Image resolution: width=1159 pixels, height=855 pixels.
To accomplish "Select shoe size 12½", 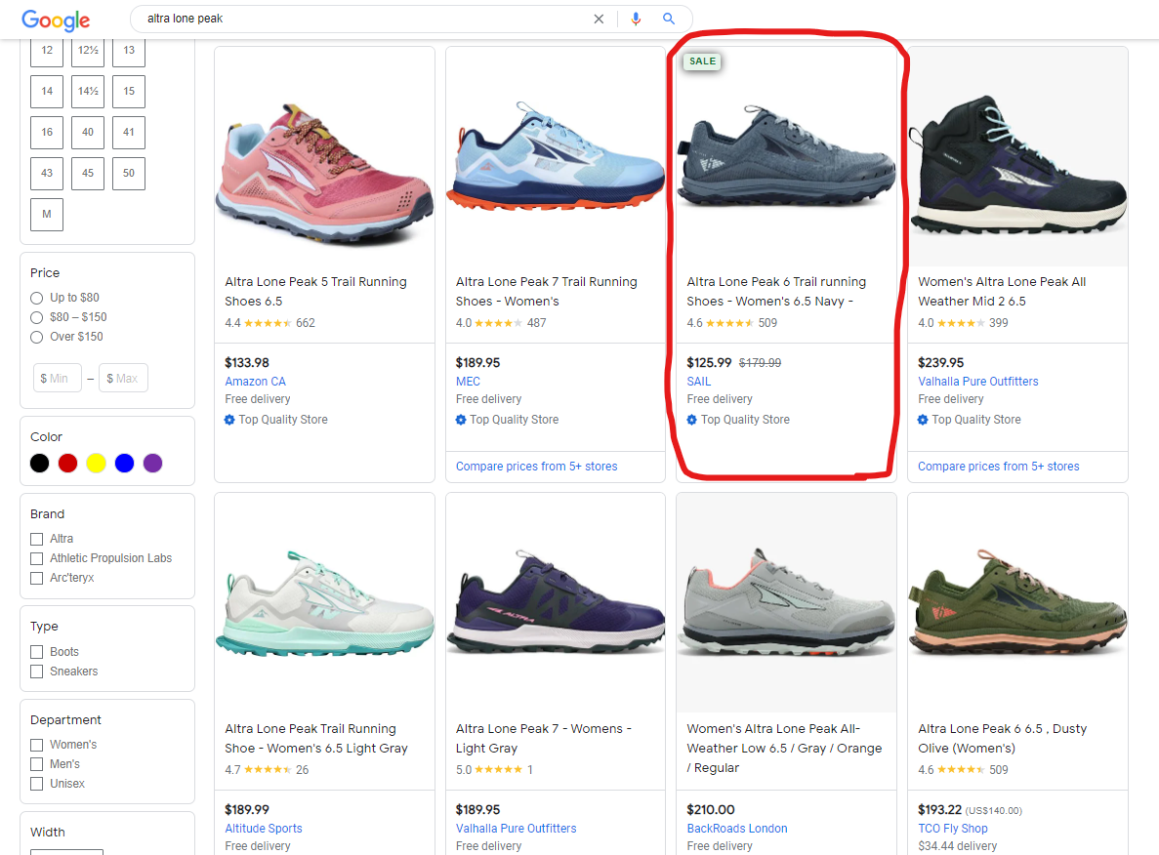I will pos(88,51).
